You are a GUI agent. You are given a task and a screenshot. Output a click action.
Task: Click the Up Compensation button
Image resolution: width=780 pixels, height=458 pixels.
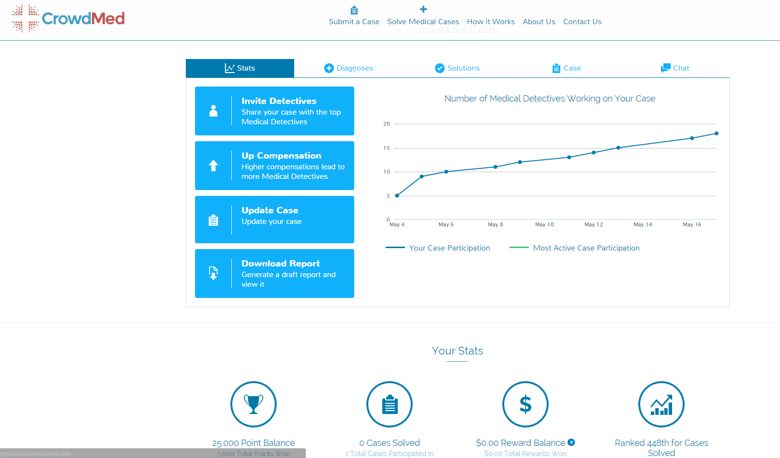pyautogui.click(x=274, y=165)
